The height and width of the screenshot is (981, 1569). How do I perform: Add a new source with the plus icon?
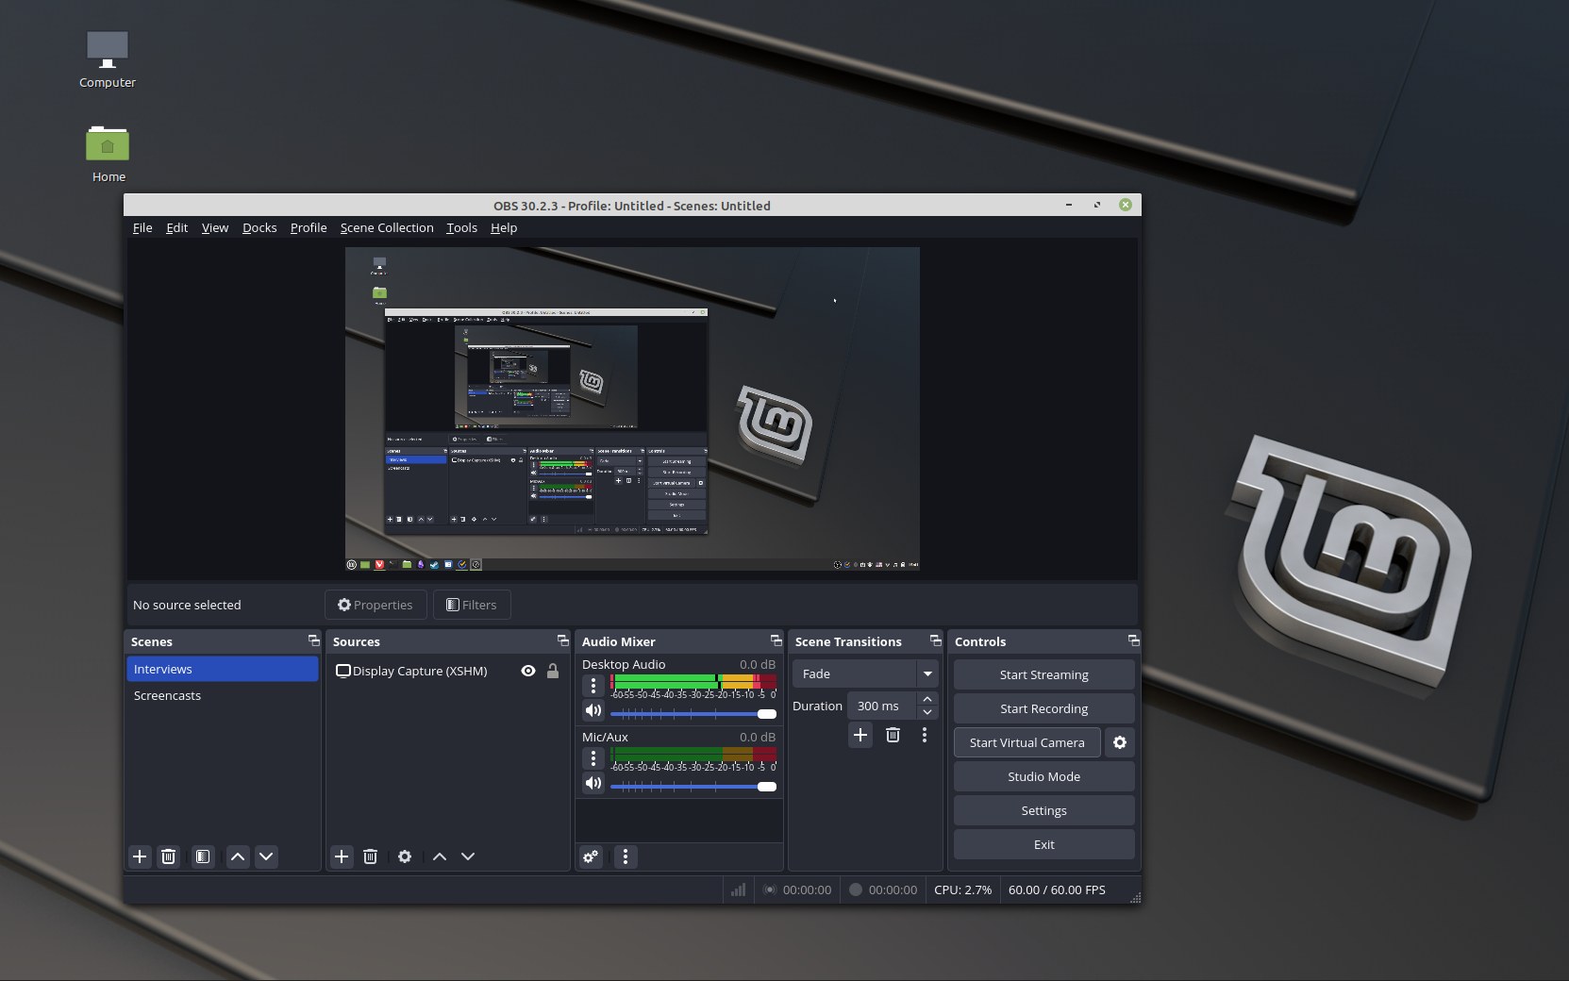point(341,856)
